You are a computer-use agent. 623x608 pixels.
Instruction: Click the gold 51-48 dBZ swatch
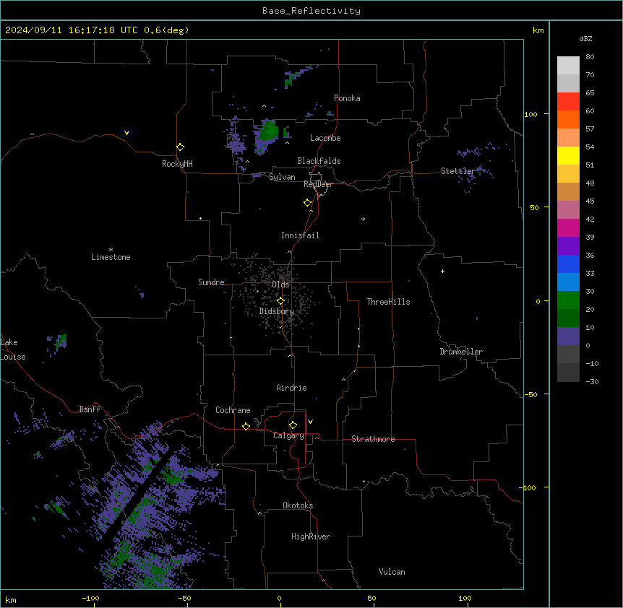click(x=568, y=173)
